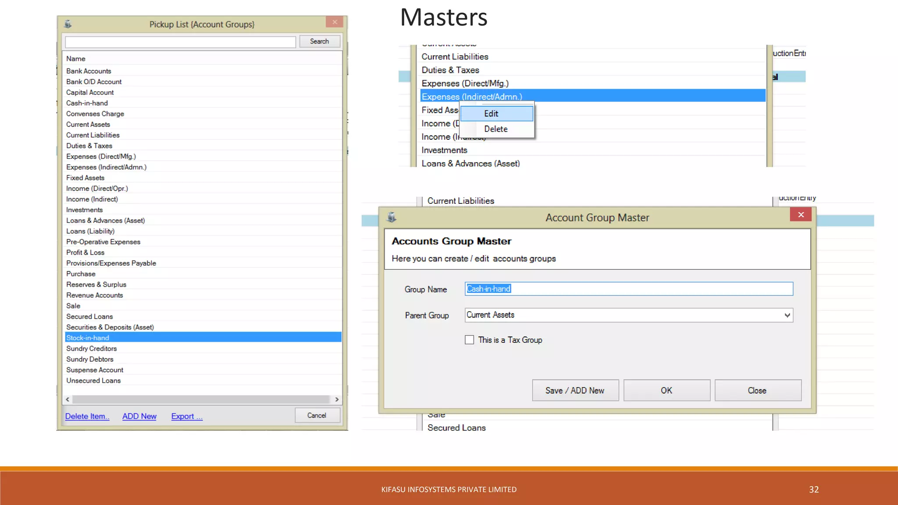
Task: Select the highlighted Stock-in-hand row
Action: [203, 338]
